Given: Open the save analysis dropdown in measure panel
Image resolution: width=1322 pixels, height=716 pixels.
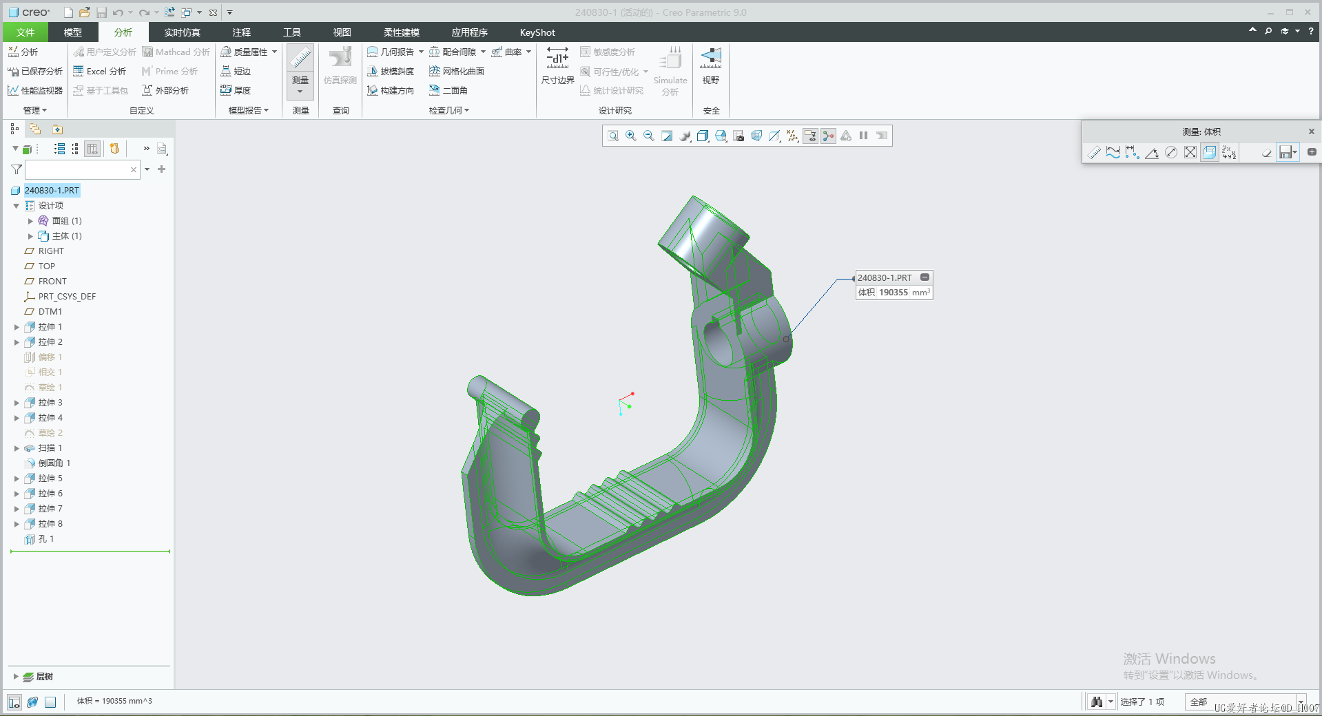Looking at the screenshot, I should point(1295,152).
